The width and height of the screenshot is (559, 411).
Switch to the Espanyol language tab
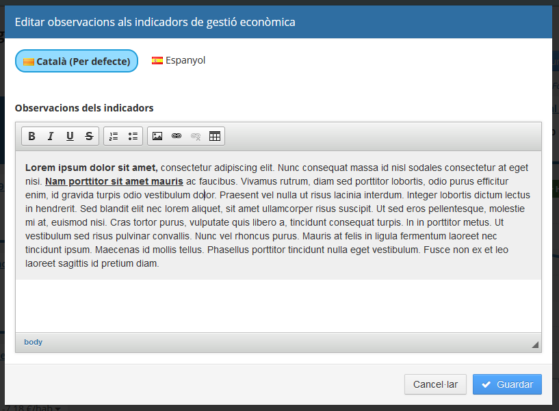click(x=179, y=60)
